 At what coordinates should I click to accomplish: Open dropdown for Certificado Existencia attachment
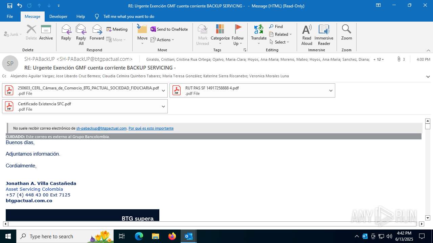click(x=163, y=106)
